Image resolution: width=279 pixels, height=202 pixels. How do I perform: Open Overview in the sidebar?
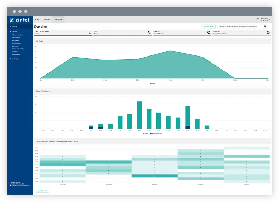tap(15, 26)
